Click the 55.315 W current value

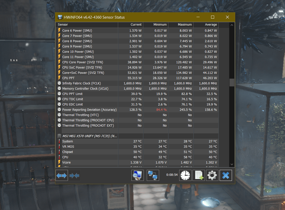click(x=134, y=78)
